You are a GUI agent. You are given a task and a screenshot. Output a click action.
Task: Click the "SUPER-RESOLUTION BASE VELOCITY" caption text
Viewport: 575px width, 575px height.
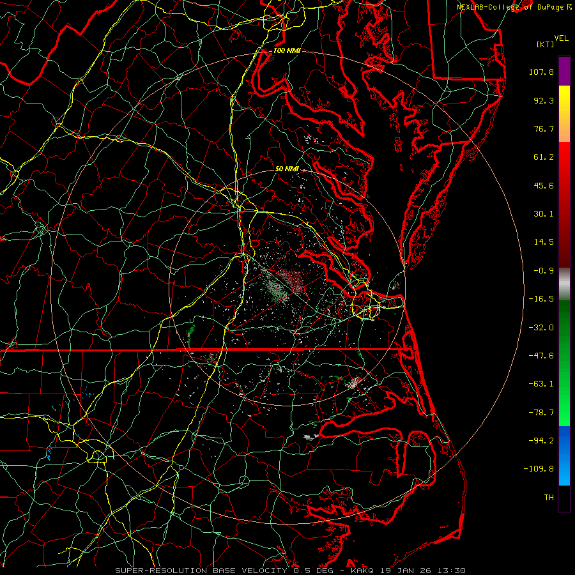pos(201,571)
